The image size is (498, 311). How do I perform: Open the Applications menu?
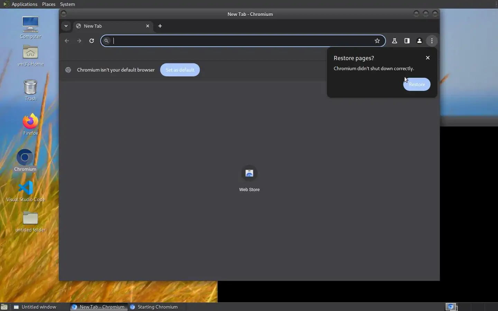[x=24, y=4]
